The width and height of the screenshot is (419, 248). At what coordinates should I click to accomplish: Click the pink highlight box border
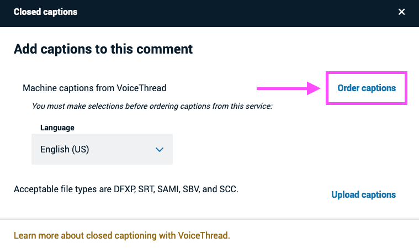[x=367, y=72]
